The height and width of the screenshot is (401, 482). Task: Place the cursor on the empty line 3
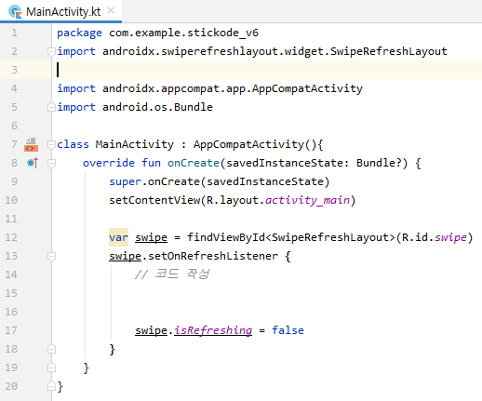click(267, 70)
